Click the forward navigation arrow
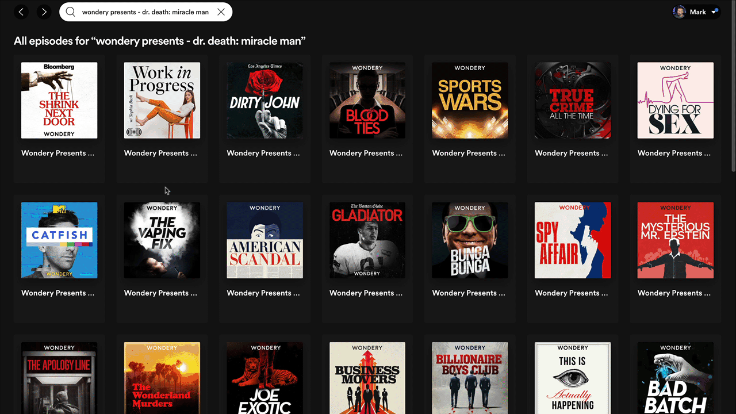Viewport: 736px width, 414px height. tap(44, 11)
